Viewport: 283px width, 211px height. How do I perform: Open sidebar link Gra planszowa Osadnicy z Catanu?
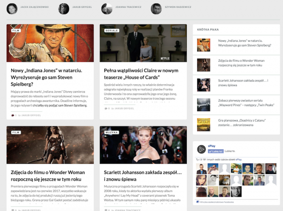[242, 123]
